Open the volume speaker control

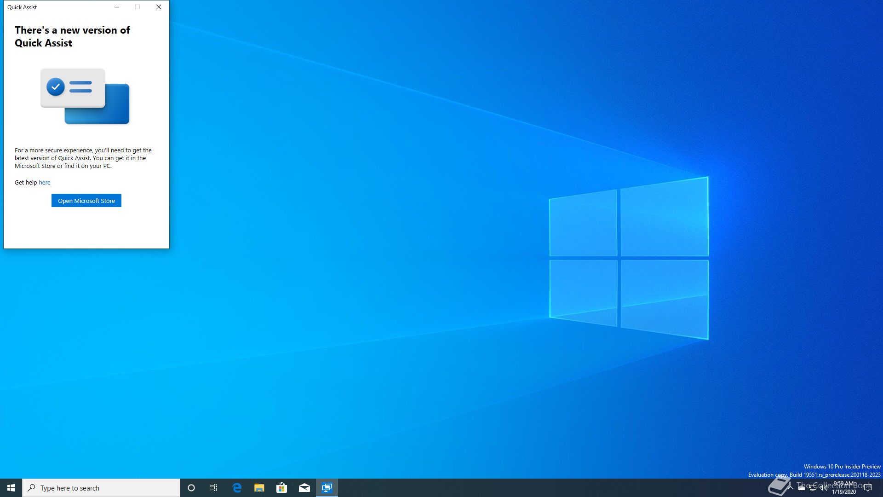[x=824, y=488]
